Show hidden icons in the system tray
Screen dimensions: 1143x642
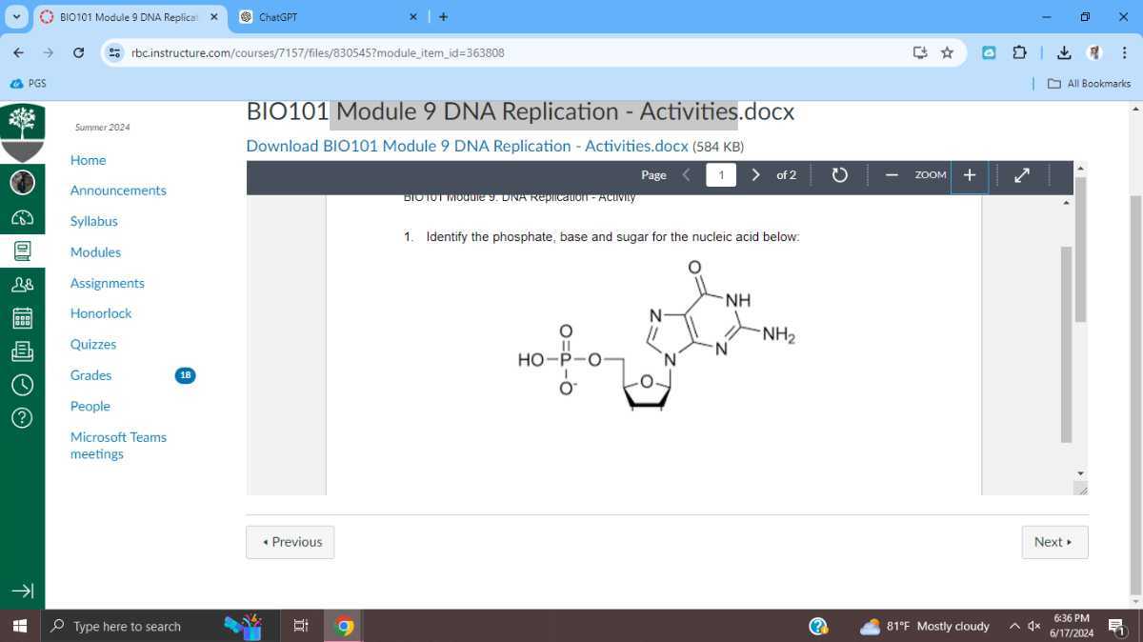coord(1014,626)
